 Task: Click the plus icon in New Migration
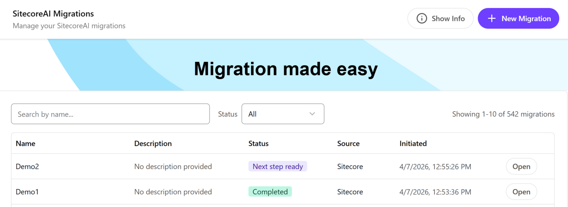[x=492, y=18]
